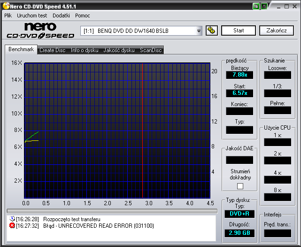Image resolution: width=301 pixels, height=247 pixels.
Task: Switch to the Info o dysku tab
Action: tap(85, 50)
